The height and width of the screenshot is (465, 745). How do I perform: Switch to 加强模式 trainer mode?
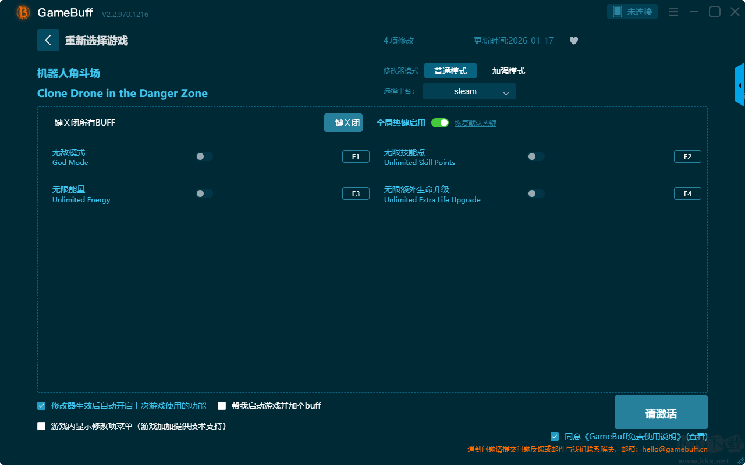(x=509, y=71)
